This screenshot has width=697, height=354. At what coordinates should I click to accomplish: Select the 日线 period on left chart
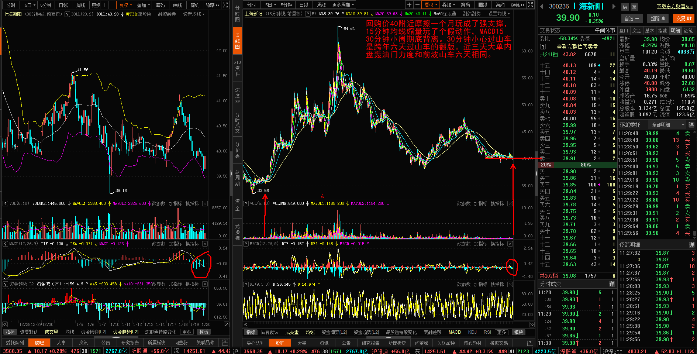[x=63, y=5]
